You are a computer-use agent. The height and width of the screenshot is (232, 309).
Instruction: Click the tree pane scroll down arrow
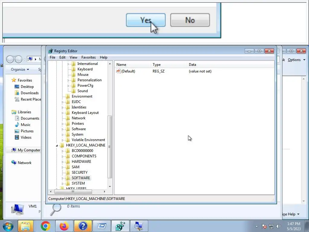pos(110,186)
